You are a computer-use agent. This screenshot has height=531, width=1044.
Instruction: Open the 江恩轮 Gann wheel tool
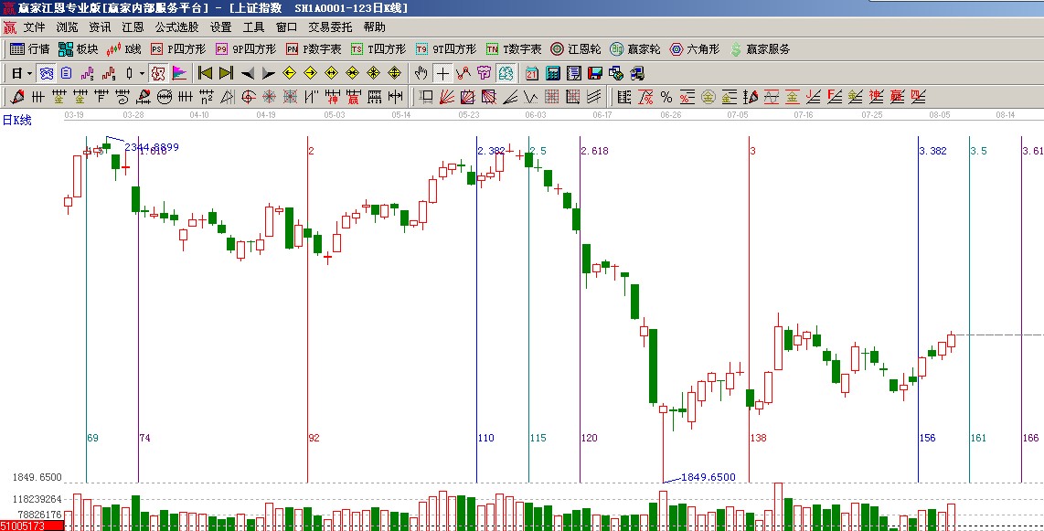tap(576, 49)
